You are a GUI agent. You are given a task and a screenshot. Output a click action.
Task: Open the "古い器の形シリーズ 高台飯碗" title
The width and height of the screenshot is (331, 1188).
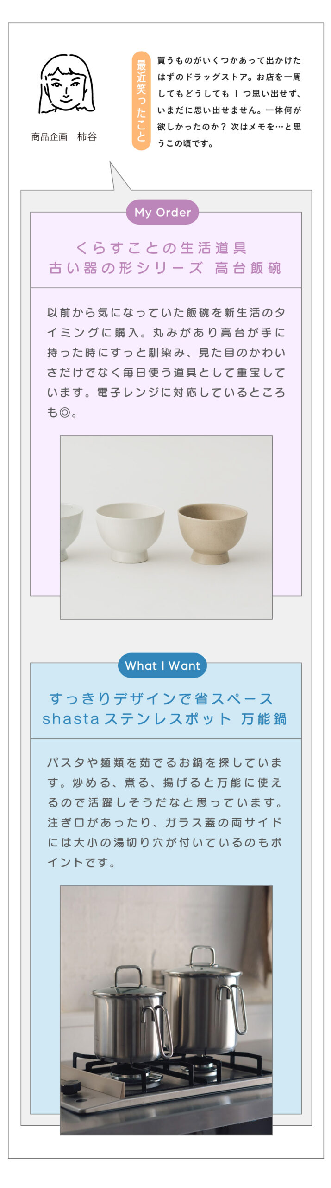click(165, 268)
